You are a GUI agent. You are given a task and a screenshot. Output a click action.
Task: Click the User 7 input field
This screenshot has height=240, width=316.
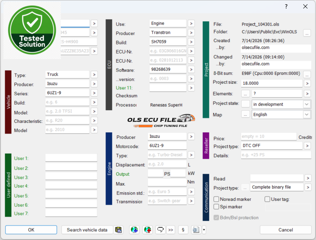(71, 213)
